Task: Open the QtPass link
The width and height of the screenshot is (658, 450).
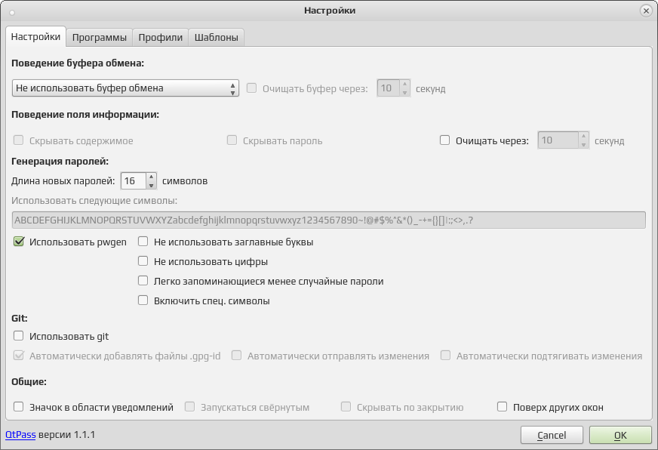Action: [x=20, y=434]
